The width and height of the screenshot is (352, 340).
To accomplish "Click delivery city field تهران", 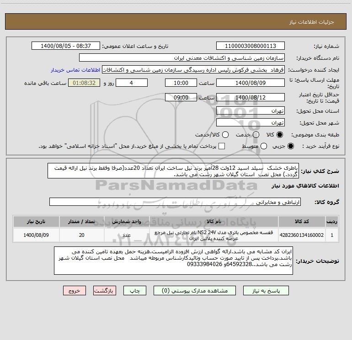I will 251,122.
